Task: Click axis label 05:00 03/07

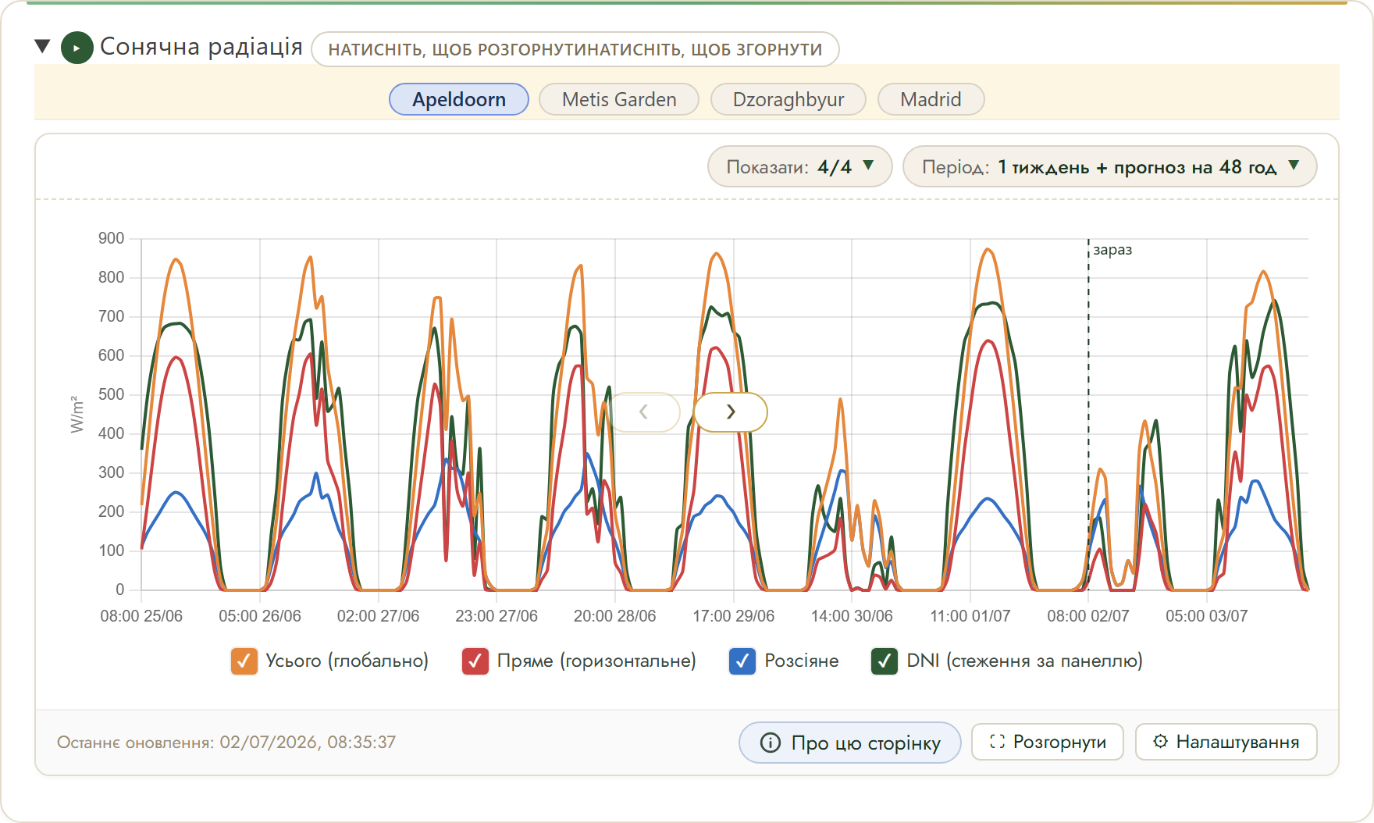Action: 1207,616
